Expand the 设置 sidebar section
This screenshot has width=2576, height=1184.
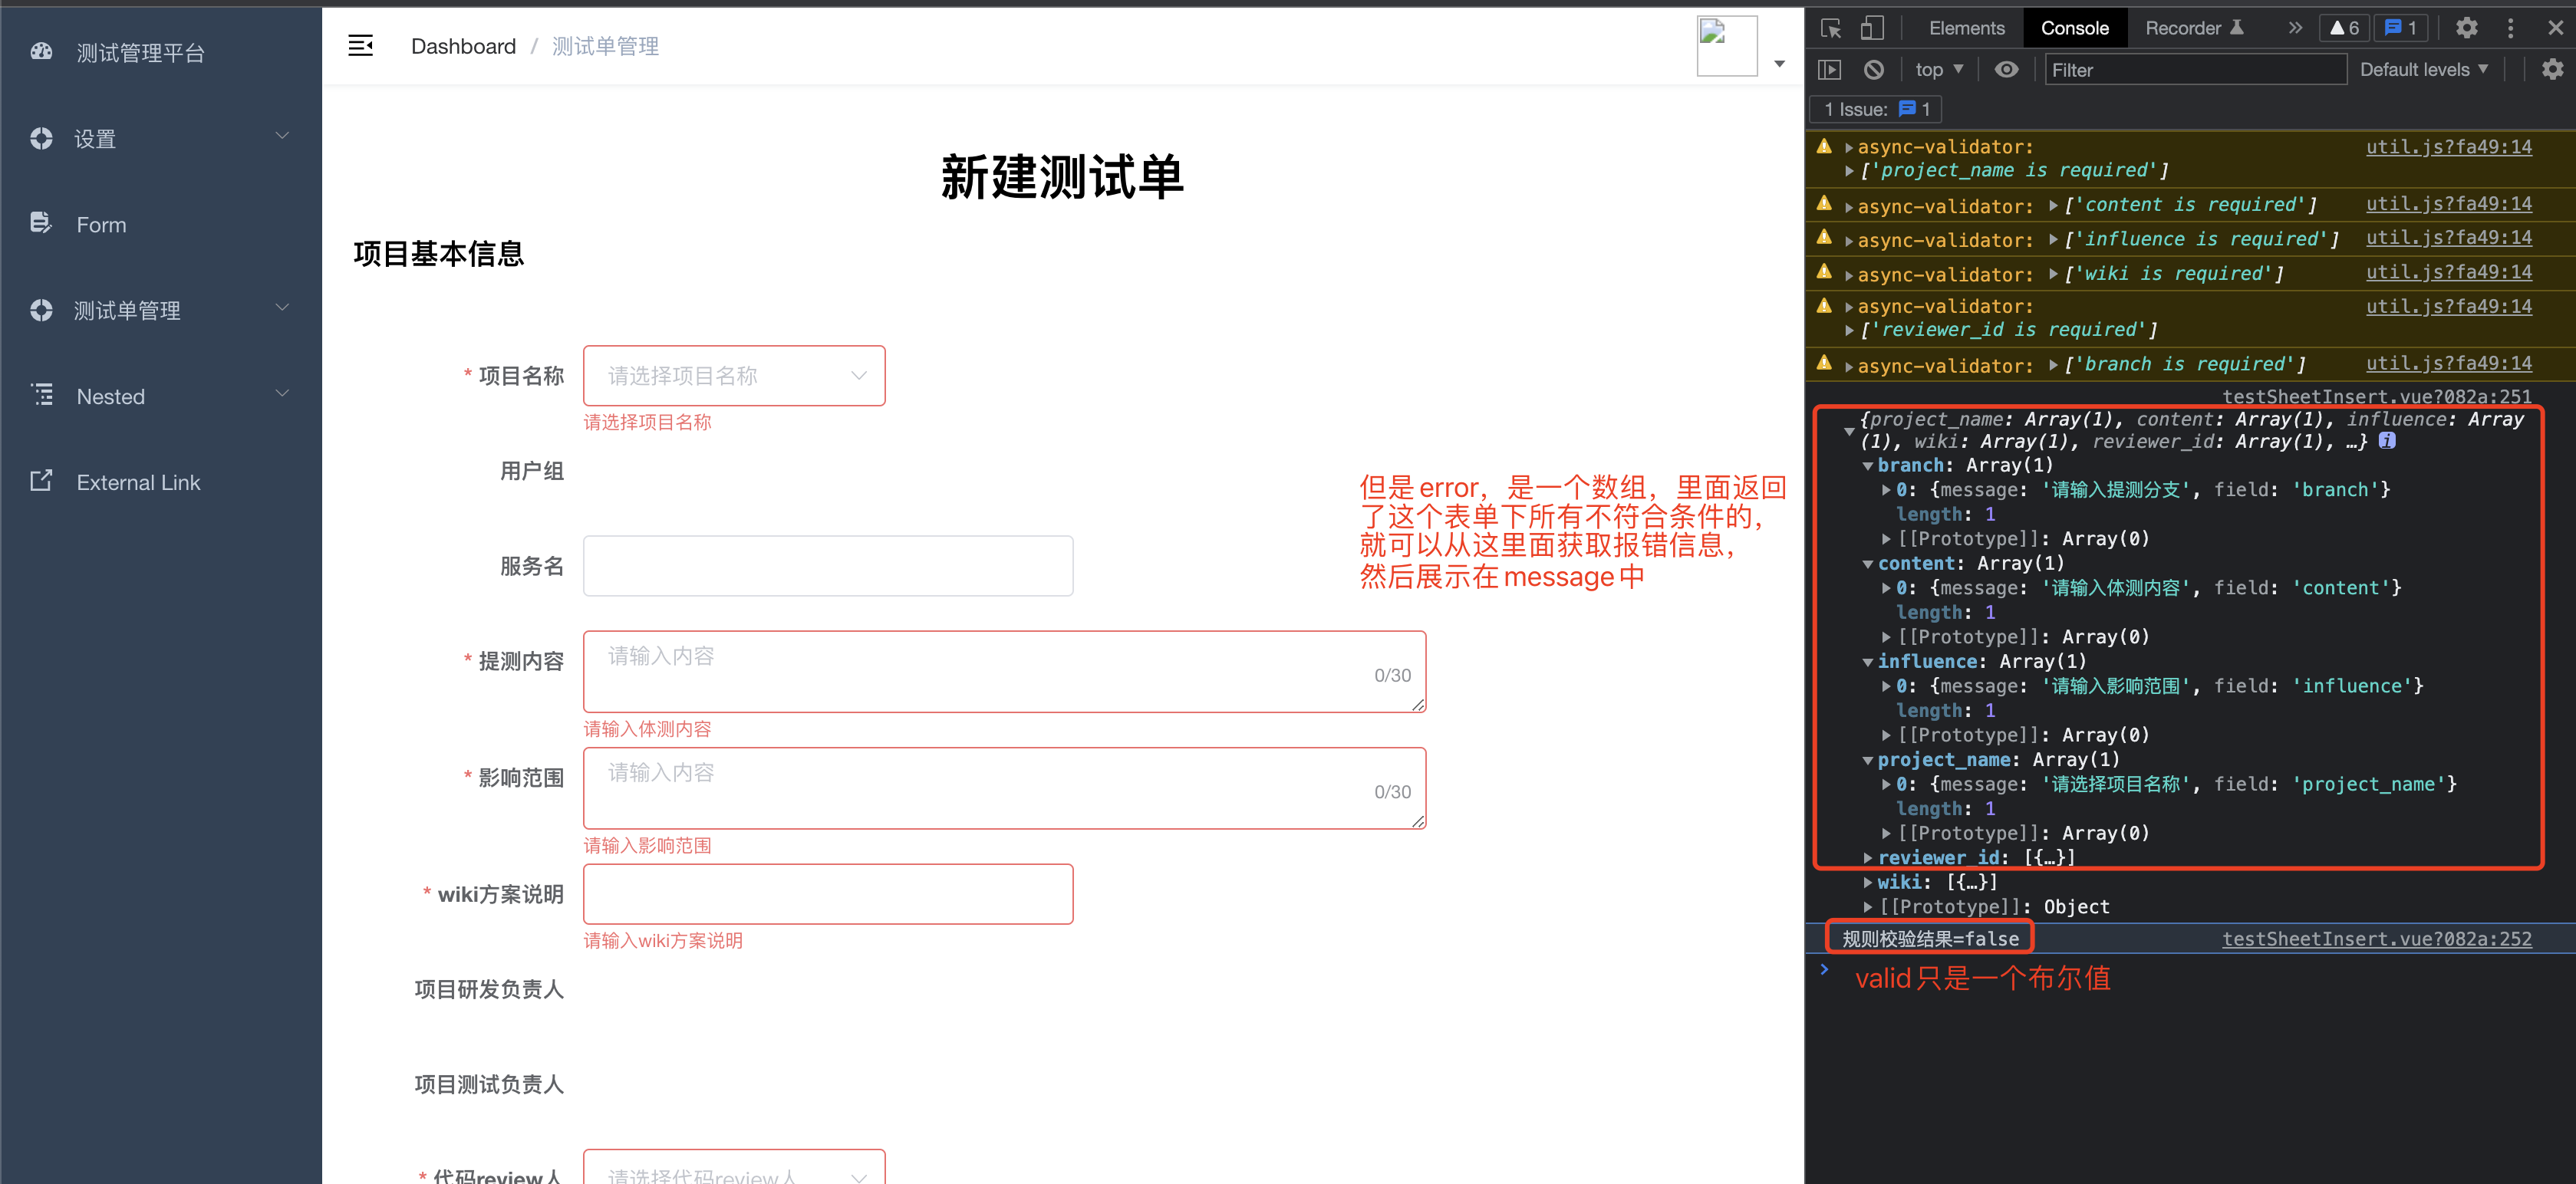point(160,138)
